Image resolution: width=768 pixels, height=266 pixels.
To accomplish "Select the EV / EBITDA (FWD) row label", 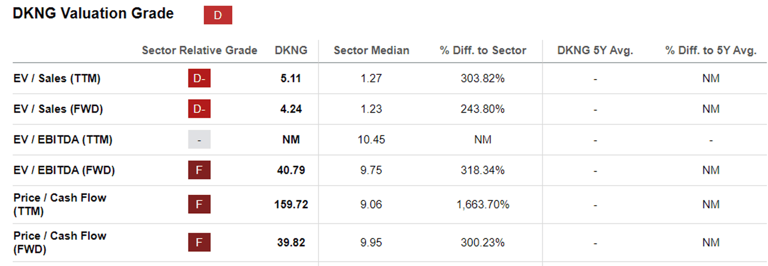I will [64, 170].
